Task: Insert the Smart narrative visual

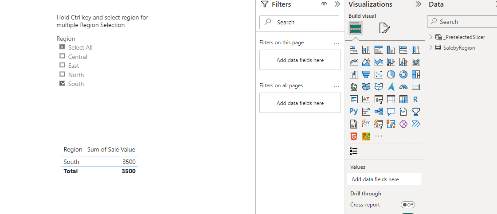Action: pyautogui.click(x=403, y=112)
